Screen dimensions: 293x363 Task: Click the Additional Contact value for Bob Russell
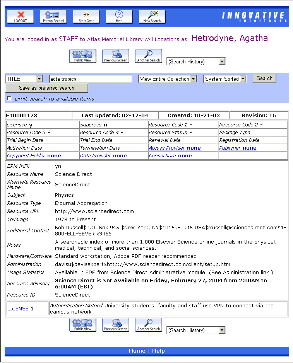(171, 230)
